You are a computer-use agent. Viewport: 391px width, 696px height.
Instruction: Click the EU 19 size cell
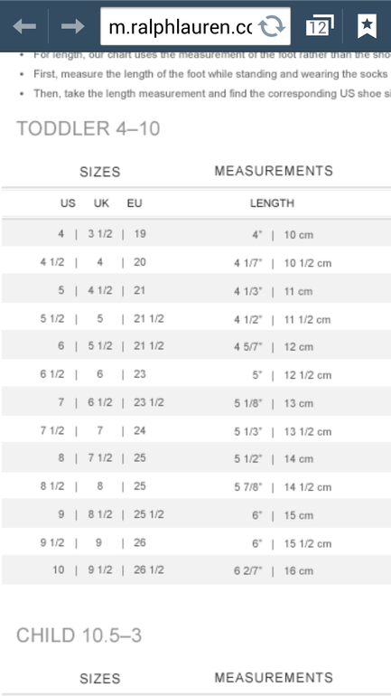tap(140, 234)
